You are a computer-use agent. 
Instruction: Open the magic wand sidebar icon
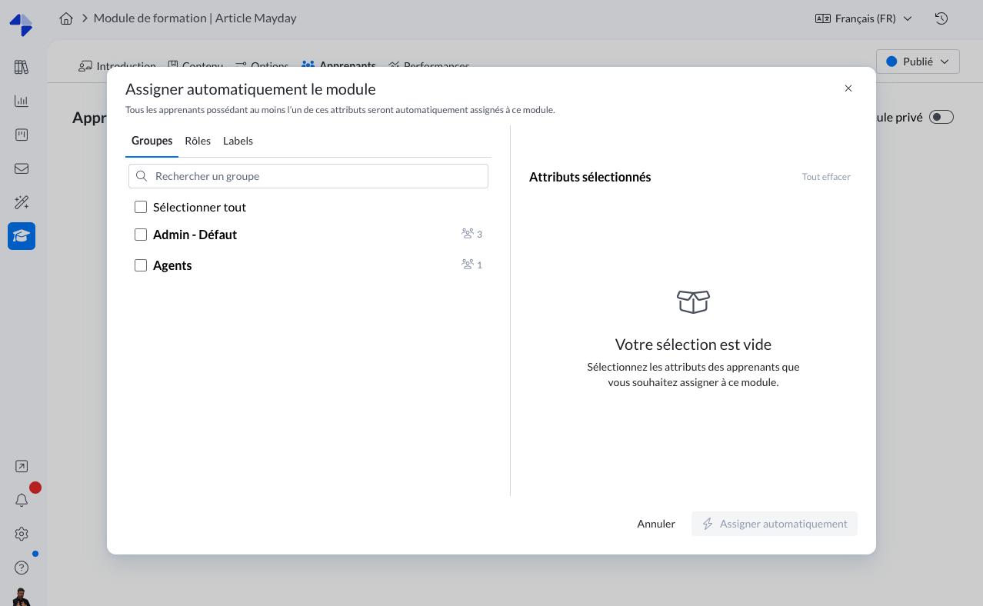coord(22,202)
